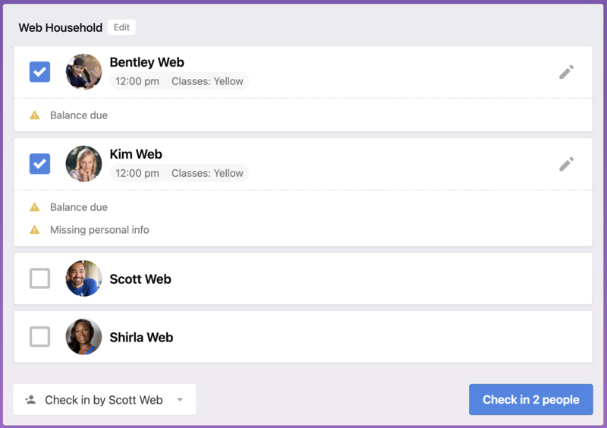607x428 pixels.
Task: Check the Scott Web checkbox
Action: pos(39,279)
